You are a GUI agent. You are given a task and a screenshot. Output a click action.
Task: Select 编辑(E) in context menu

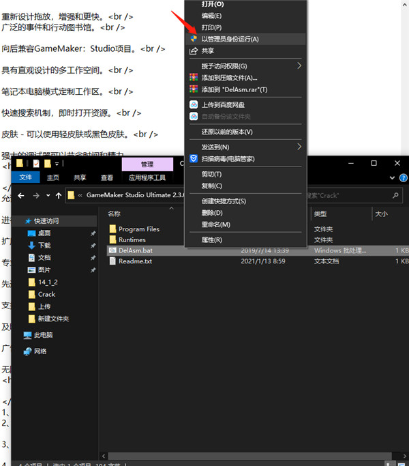(x=245, y=16)
